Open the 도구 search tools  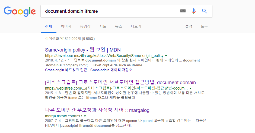204,26
